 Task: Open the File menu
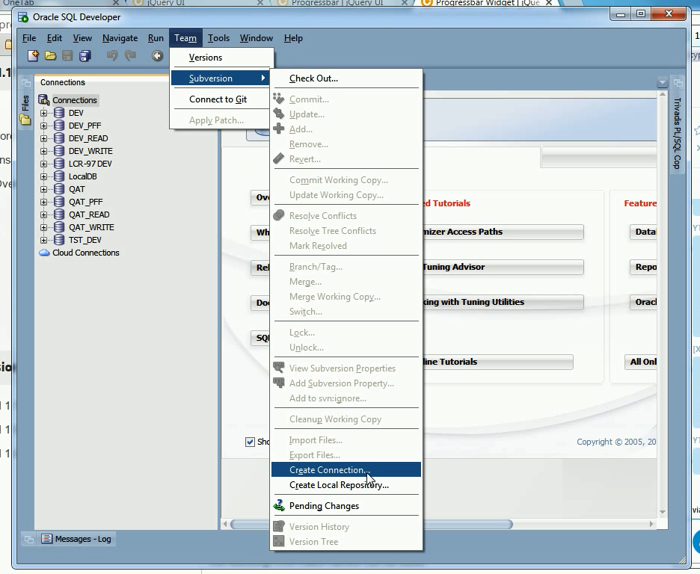(x=29, y=38)
